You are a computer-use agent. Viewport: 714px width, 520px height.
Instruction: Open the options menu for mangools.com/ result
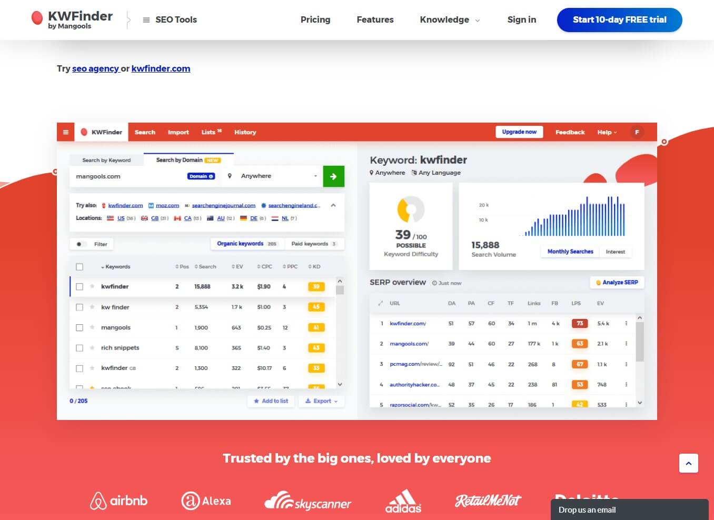(x=626, y=344)
